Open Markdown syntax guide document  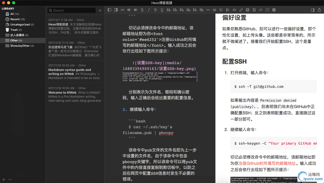[75, 72]
